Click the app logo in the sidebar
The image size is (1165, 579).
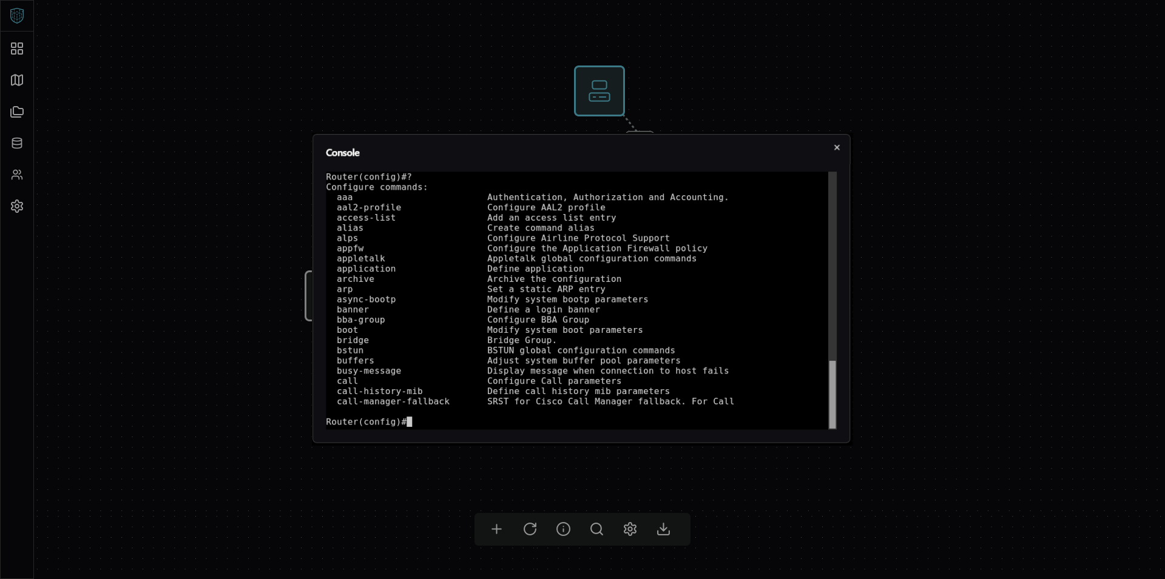[17, 16]
